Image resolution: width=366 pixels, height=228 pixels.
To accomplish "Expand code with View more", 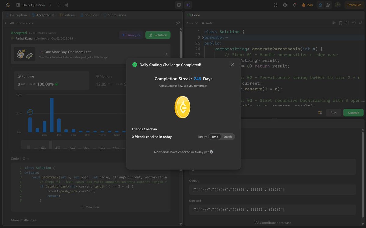I will pyautogui.click(x=91, y=207).
